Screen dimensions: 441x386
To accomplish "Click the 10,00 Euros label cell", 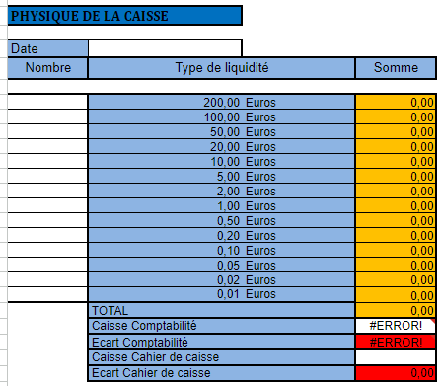I will pos(222,161).
